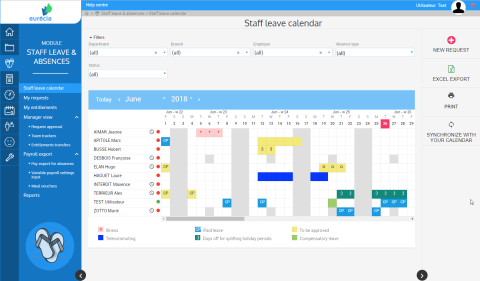Expand the Absence type dropdown

point(411,52)
